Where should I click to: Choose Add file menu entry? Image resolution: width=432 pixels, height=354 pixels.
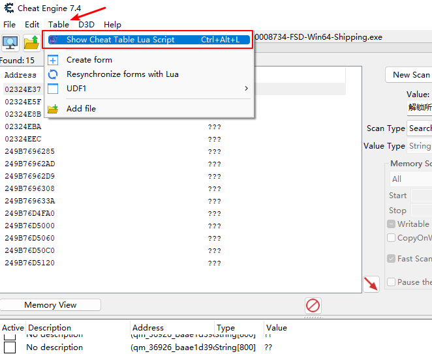[149, 109]
